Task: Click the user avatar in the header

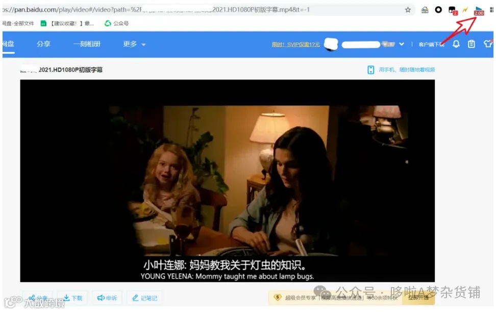Action: [x=331, y=44]
